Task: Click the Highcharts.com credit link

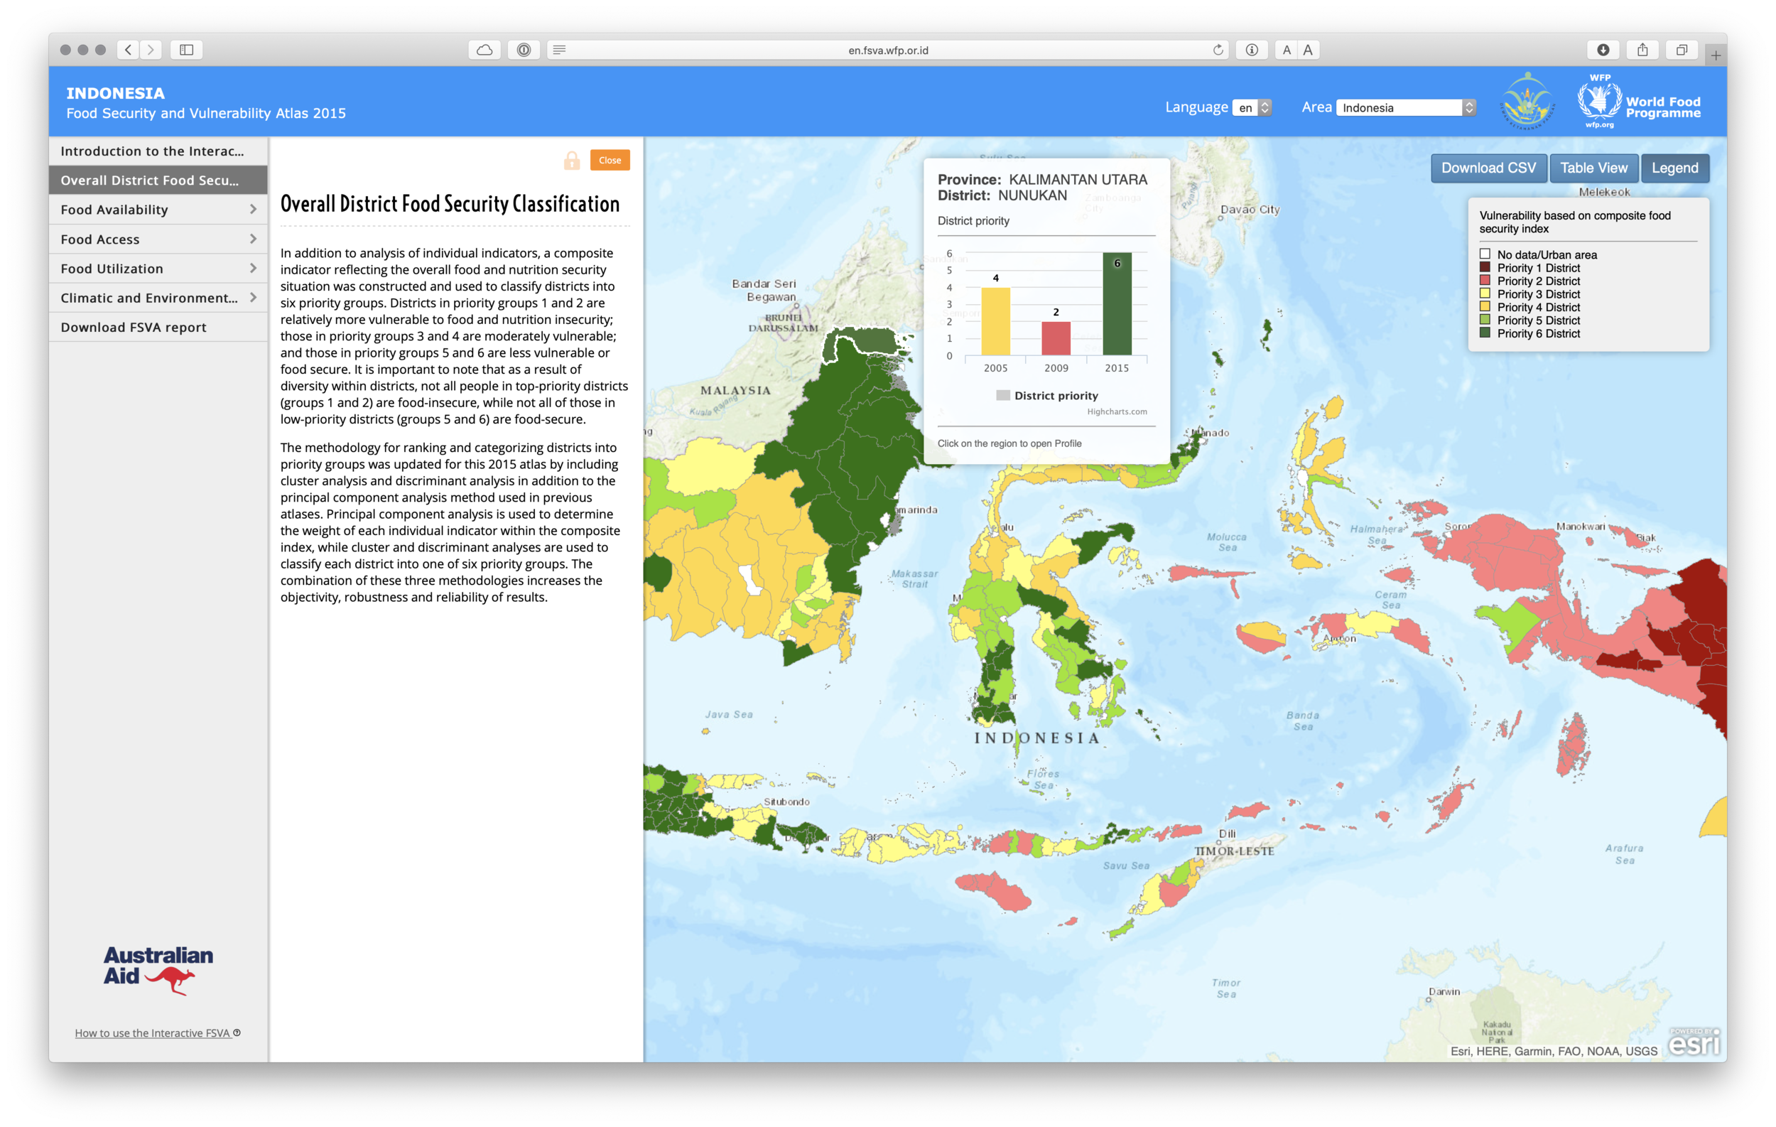Action: coord(1117,411)
